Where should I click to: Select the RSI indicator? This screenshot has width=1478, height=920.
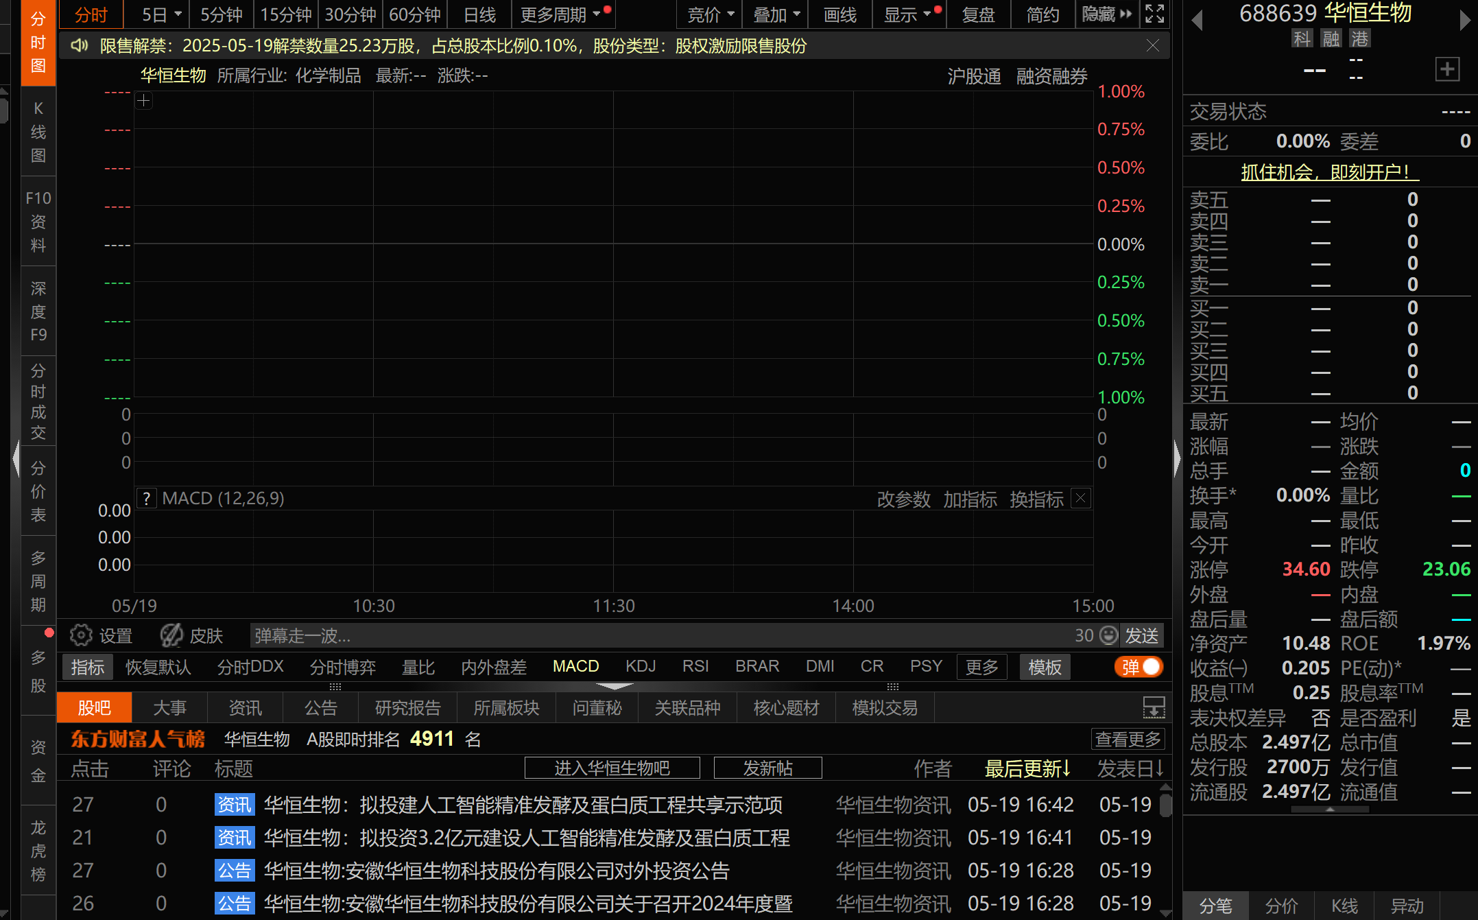(695, 666)
